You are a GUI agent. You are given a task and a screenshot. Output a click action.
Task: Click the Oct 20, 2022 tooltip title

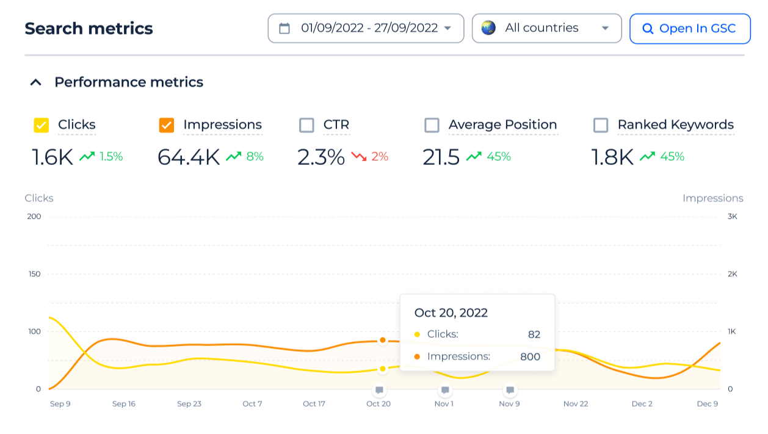(451, 313)
